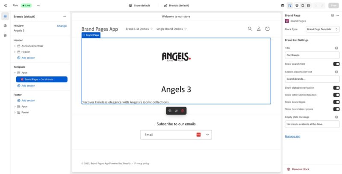Screen dimensions: 342x174
Task: Open the theme actions ellipsis next to Live
Action: tap(39, 6)
